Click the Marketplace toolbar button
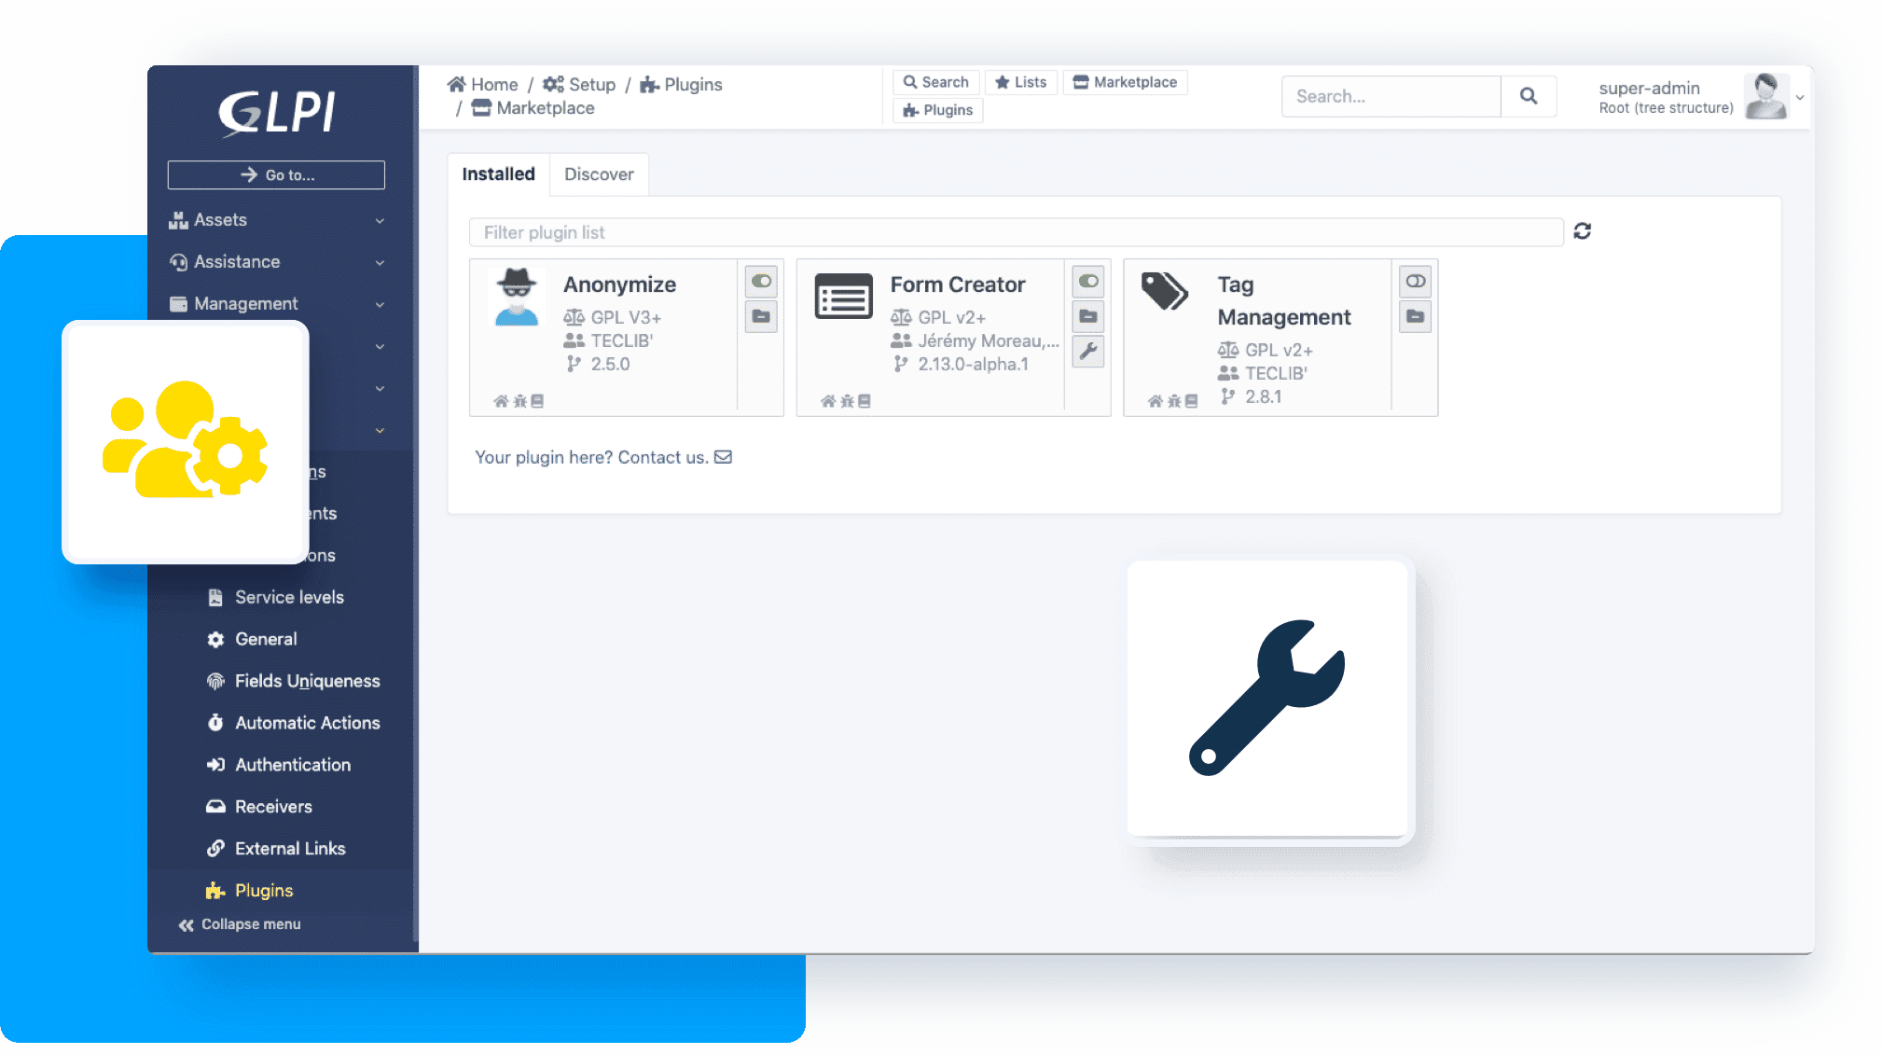This screenshot has height=1054, width=1882. pyautogui.click(x=1126, y=82)
